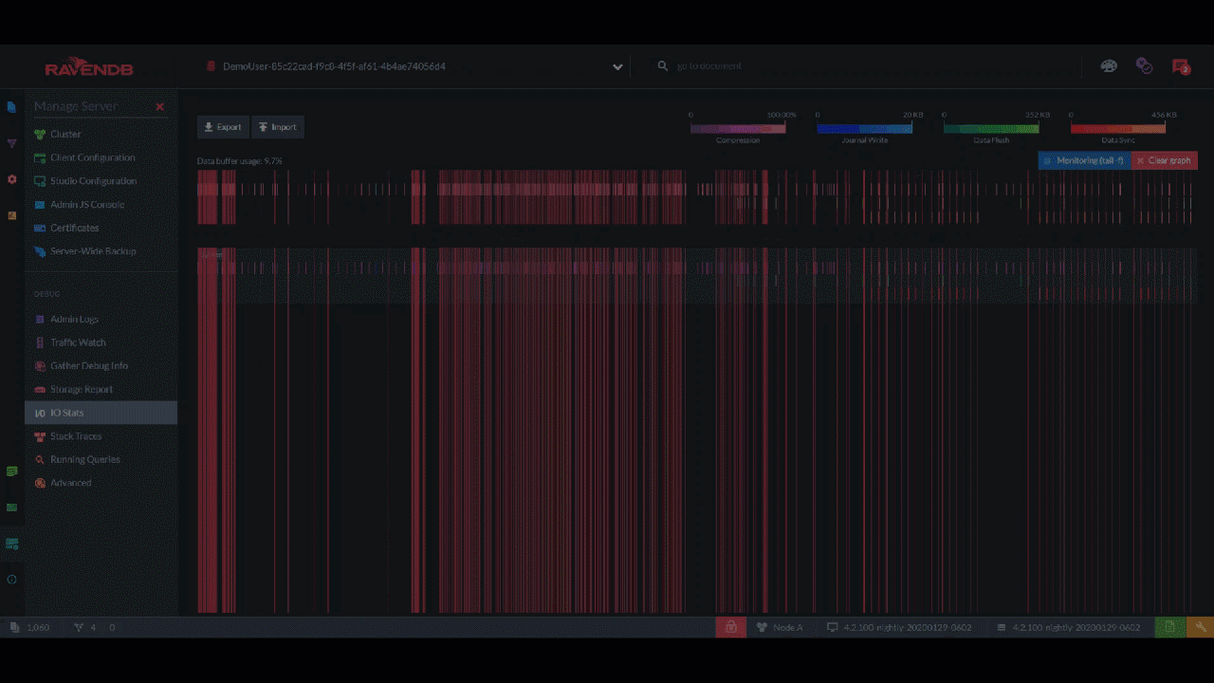This screenshot has width=1214, height=683.
Task: Open Admin Logs debug item
Action: coord(101,320)
